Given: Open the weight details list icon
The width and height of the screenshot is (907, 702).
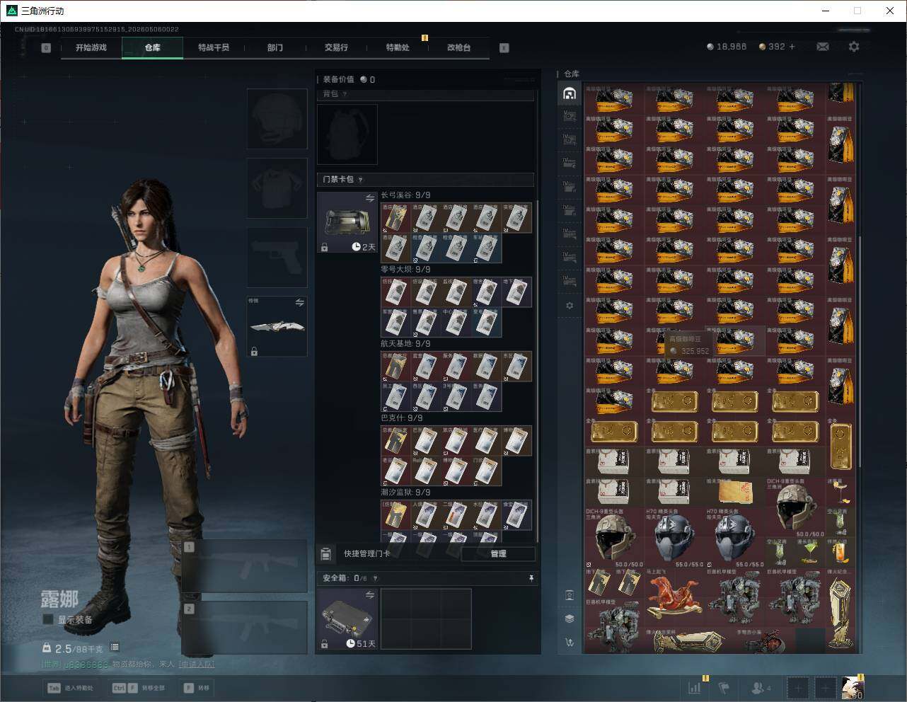Looking at the screenshot, I should [115, 648].
